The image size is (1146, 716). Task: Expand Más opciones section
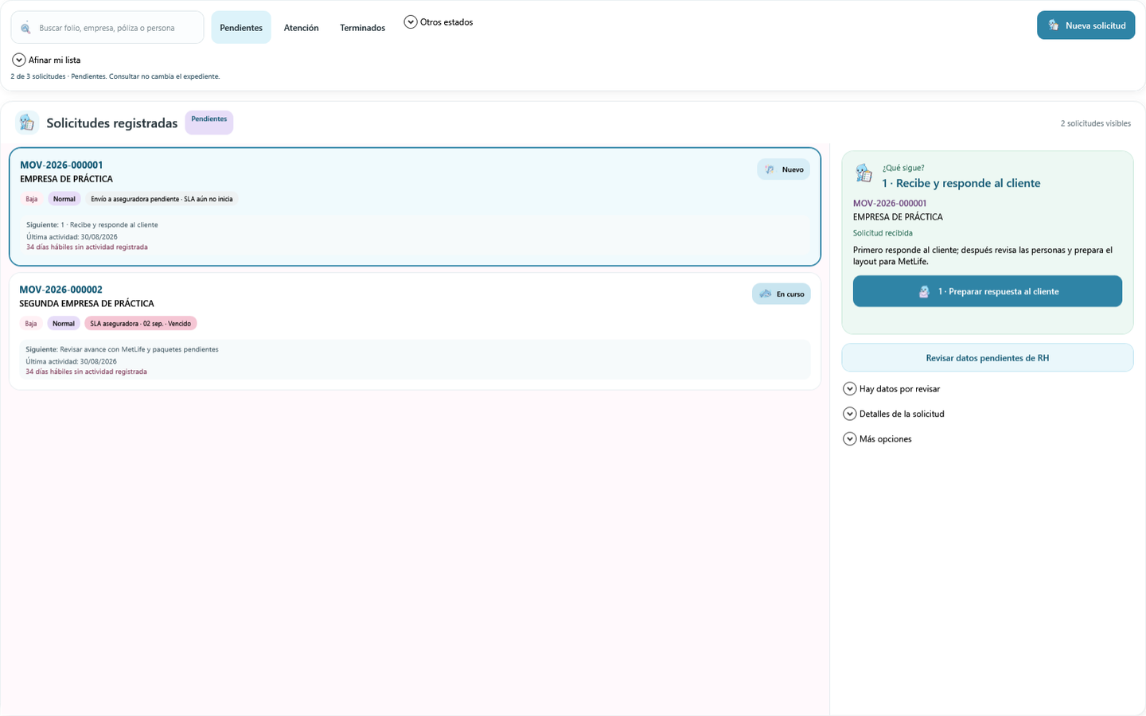[x=878, y=439]
